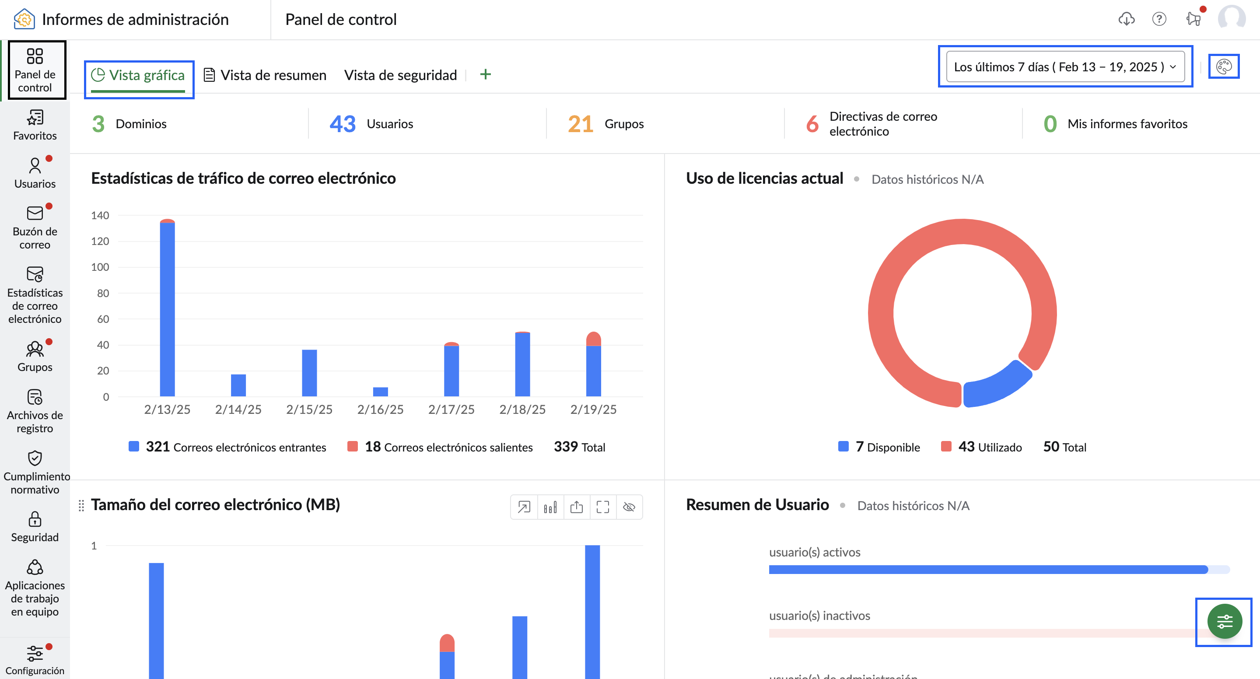Open the theme palette icon

pyautogui.click(x=1223, y=66)
